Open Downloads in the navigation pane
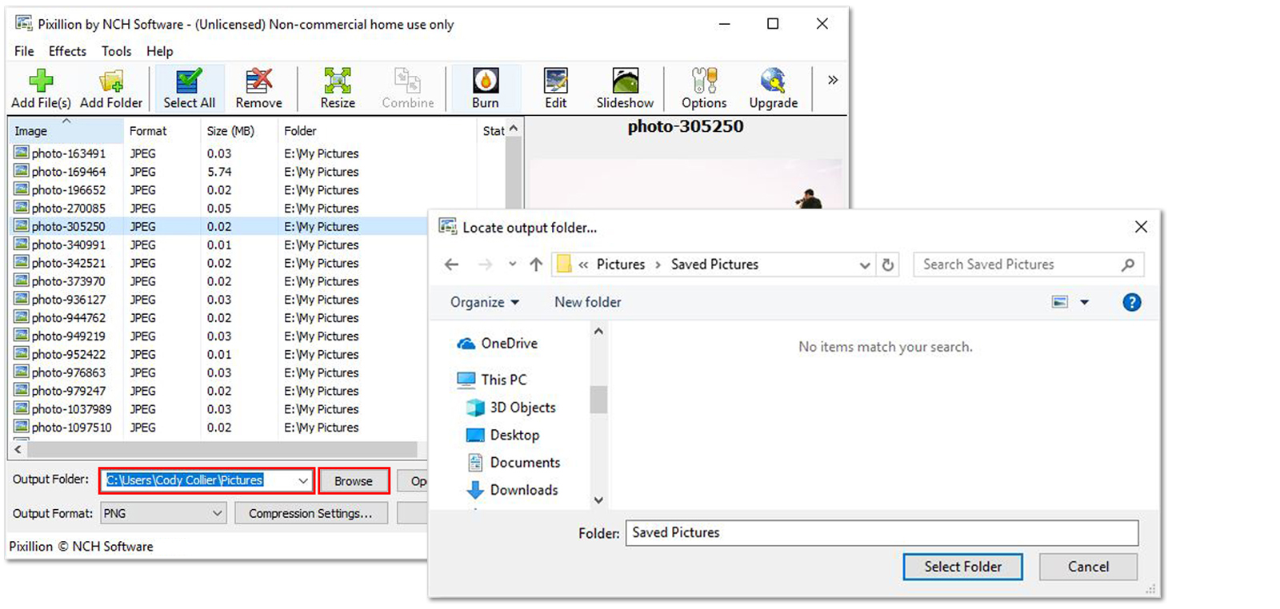The image size is (1280, 609). 512,490
